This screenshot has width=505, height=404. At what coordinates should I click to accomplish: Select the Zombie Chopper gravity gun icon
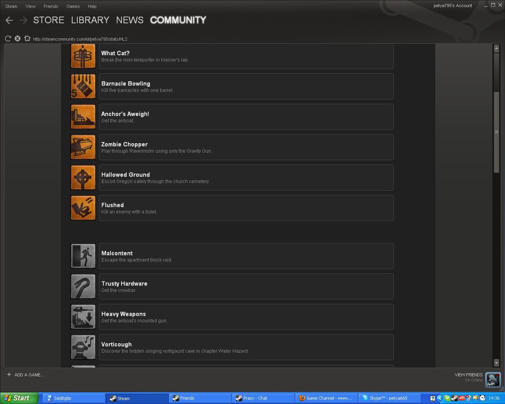pyautogui.click(x=83, y=147)
